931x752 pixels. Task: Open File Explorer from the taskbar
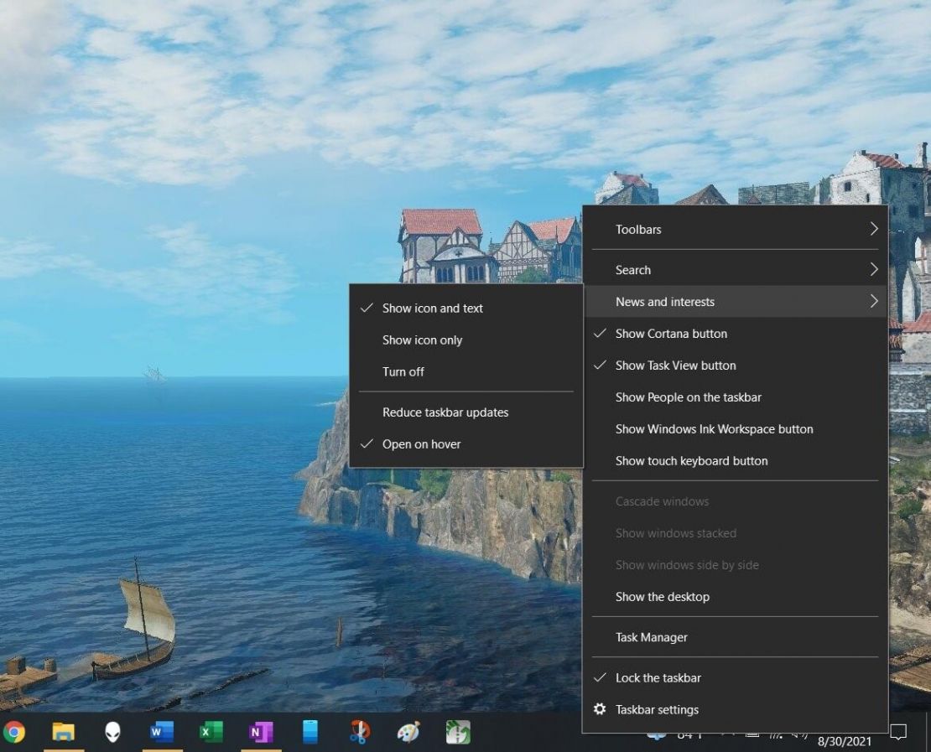64,731
